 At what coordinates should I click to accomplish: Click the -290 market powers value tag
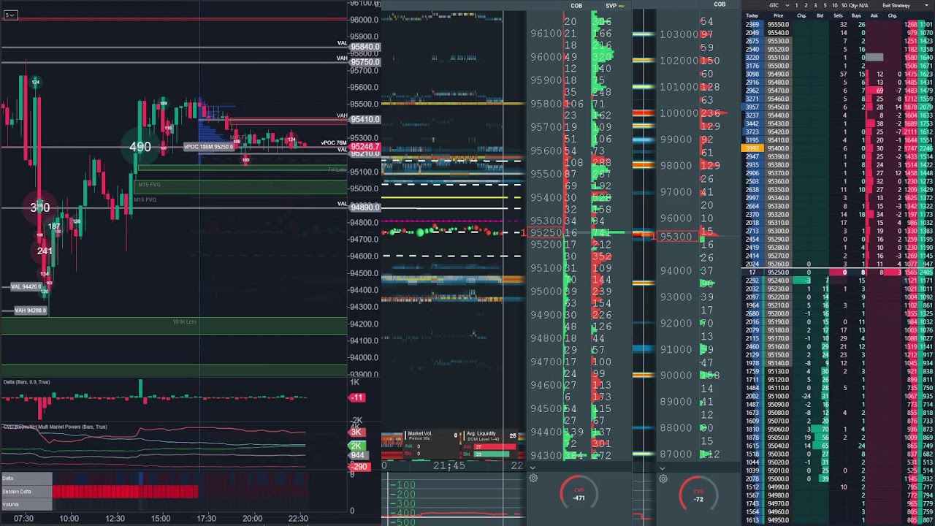pyautogui.click(x=359, y=466)
